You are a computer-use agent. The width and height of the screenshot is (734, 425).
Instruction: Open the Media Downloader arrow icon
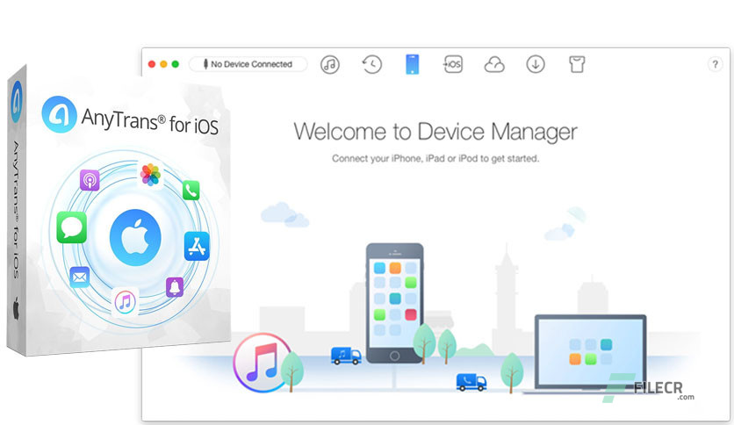(535, 64)
